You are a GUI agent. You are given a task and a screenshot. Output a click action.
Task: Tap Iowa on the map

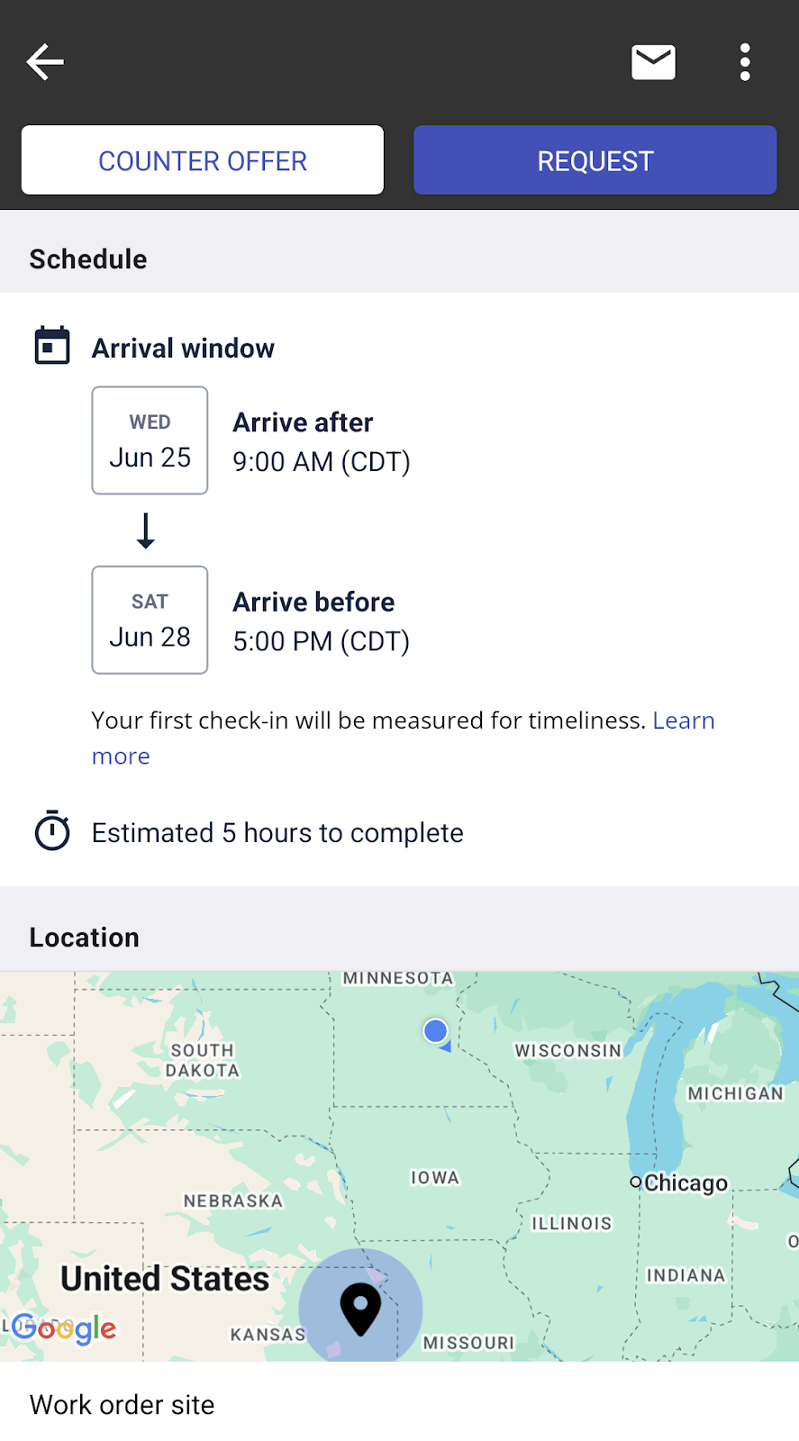(435, 1178)
